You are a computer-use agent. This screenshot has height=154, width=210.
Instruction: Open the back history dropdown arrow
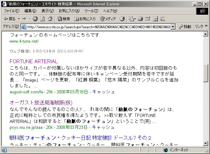coord(19,19)
